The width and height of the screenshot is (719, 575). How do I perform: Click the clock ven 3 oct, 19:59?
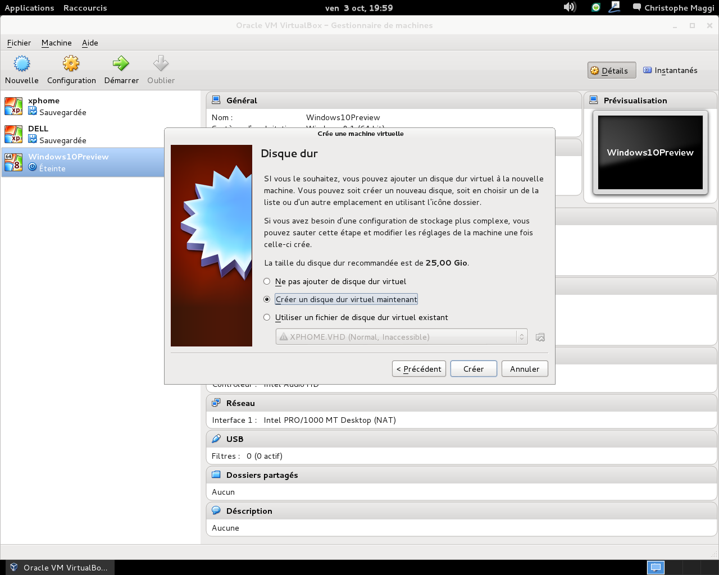pos(359,8)
